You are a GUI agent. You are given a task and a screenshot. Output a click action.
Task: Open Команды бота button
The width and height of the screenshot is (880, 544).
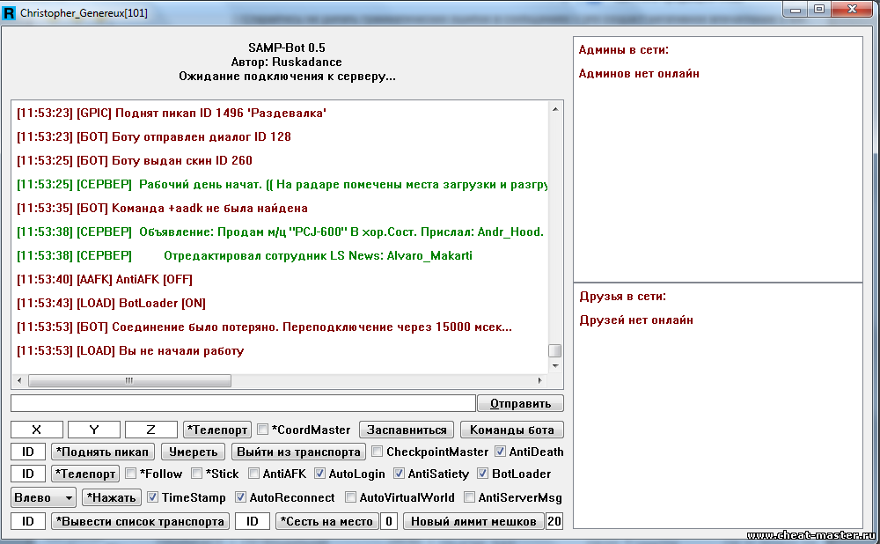coord(512,430)
